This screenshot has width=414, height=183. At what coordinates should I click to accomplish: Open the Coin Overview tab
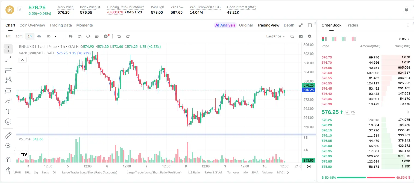click(x=32, y=25)
